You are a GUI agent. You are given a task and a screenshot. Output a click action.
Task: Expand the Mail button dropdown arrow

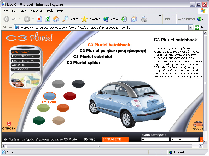click(x=138, y=19)
